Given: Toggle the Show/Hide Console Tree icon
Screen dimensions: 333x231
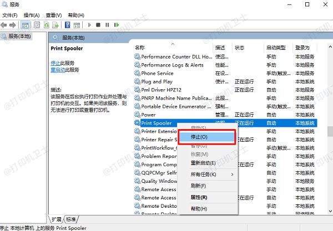Looking at the screenshot, I should click(x=26, y=25).
